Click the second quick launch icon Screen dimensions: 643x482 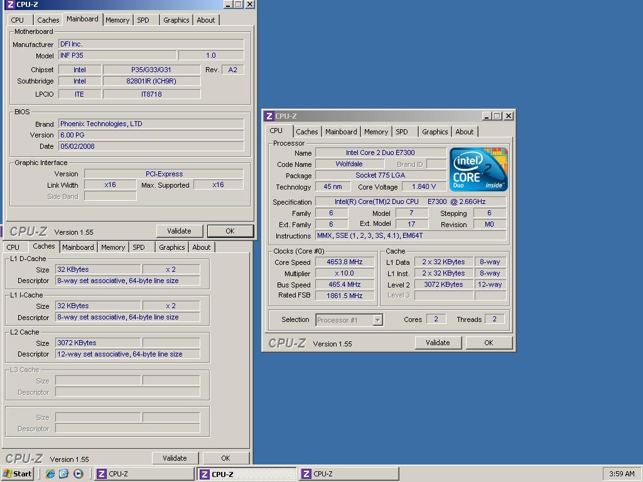[64, 474]
